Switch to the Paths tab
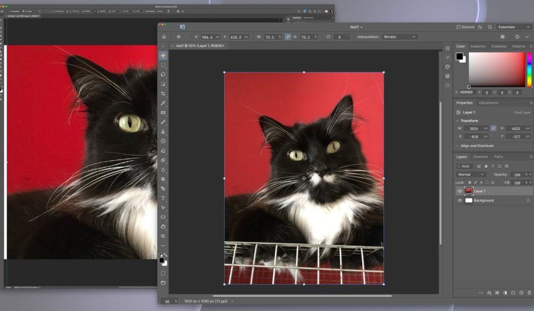 [x=498, y=157]
